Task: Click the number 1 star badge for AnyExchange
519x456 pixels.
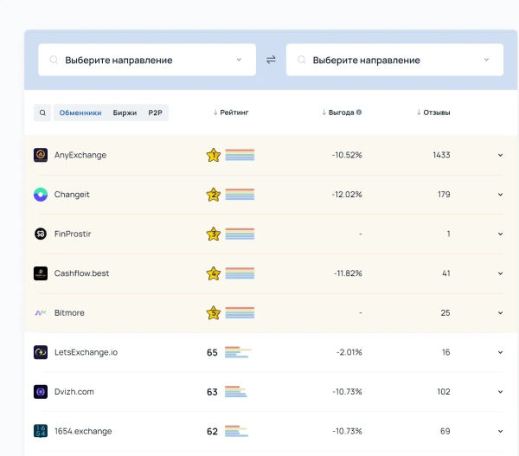Action: point(214,155)
